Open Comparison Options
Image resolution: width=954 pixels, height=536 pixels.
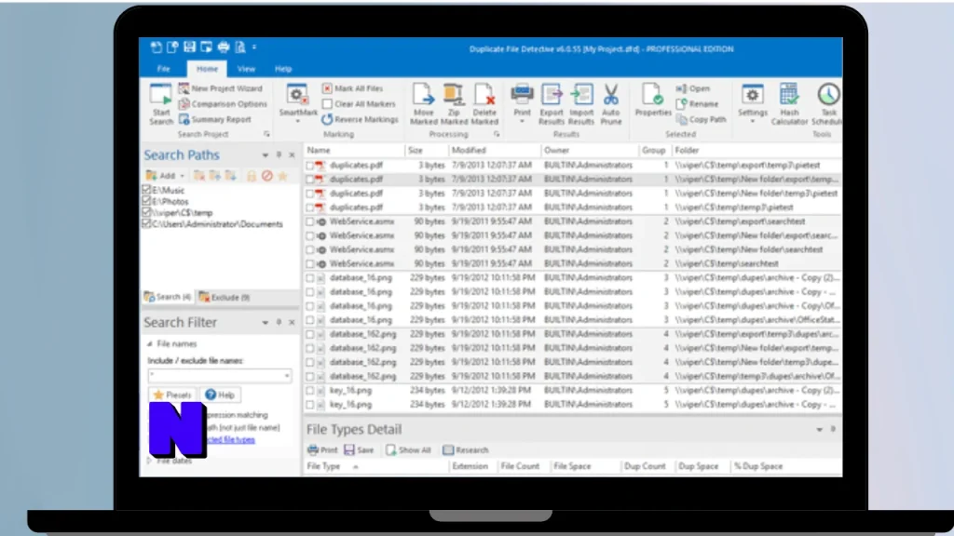point(223,104)
